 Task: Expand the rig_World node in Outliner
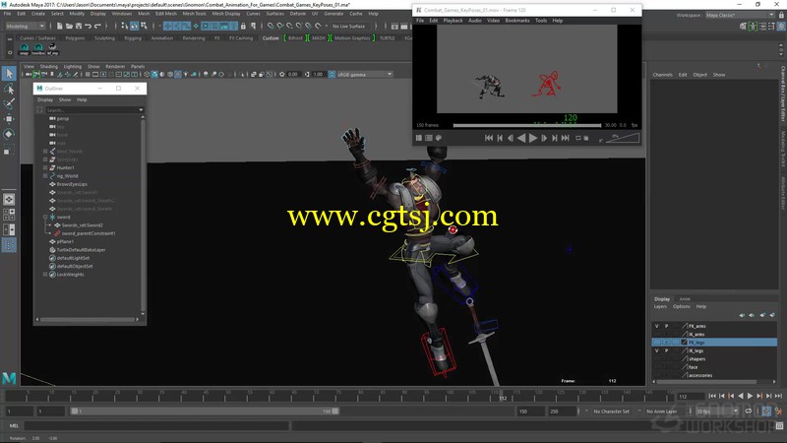[x=45, y=176]
